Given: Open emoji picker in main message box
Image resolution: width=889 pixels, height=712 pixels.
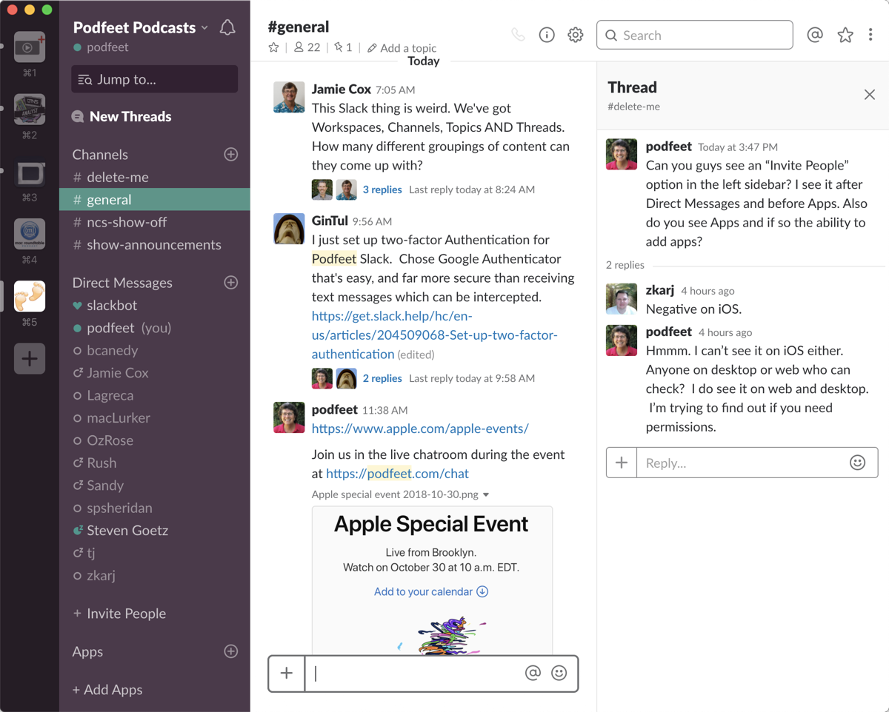Looking at the screenshot, I should pos(559,673).
